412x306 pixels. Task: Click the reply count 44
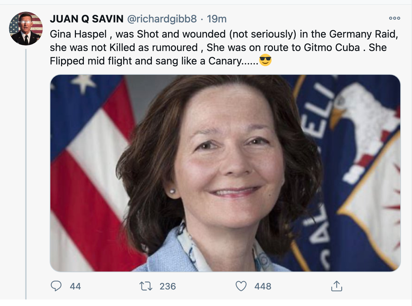pos(75,286)
